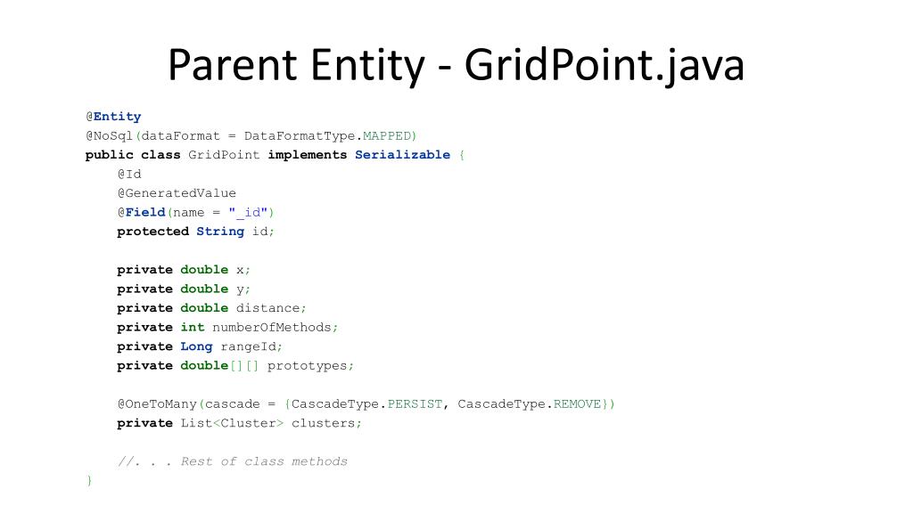Click the 'protected String id;' line
The height and width of the screenshot is (513, 913).
(195, 232)
